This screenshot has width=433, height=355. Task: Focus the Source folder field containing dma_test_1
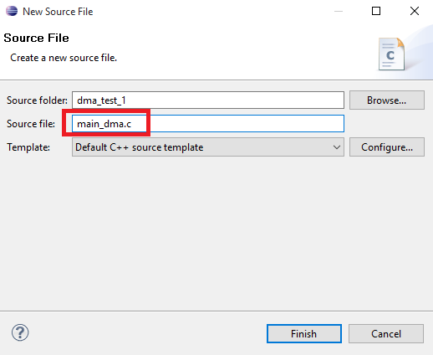[x=208, y=100]
